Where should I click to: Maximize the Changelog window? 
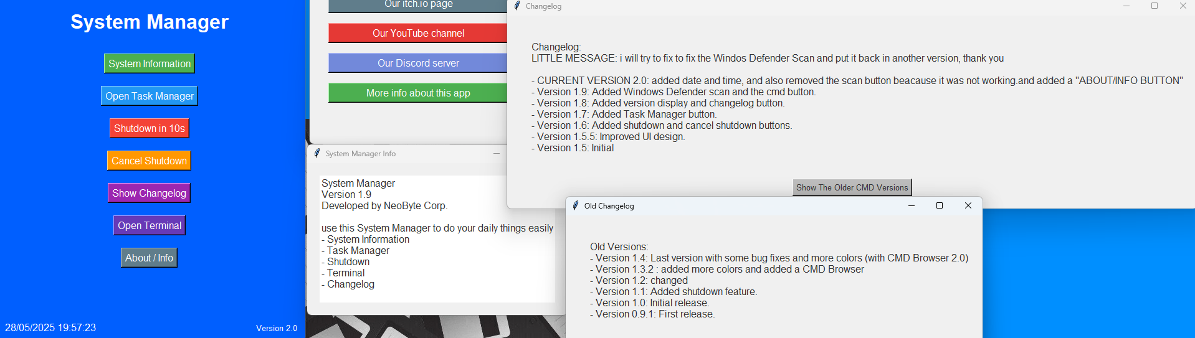[x=1155, y=6]
